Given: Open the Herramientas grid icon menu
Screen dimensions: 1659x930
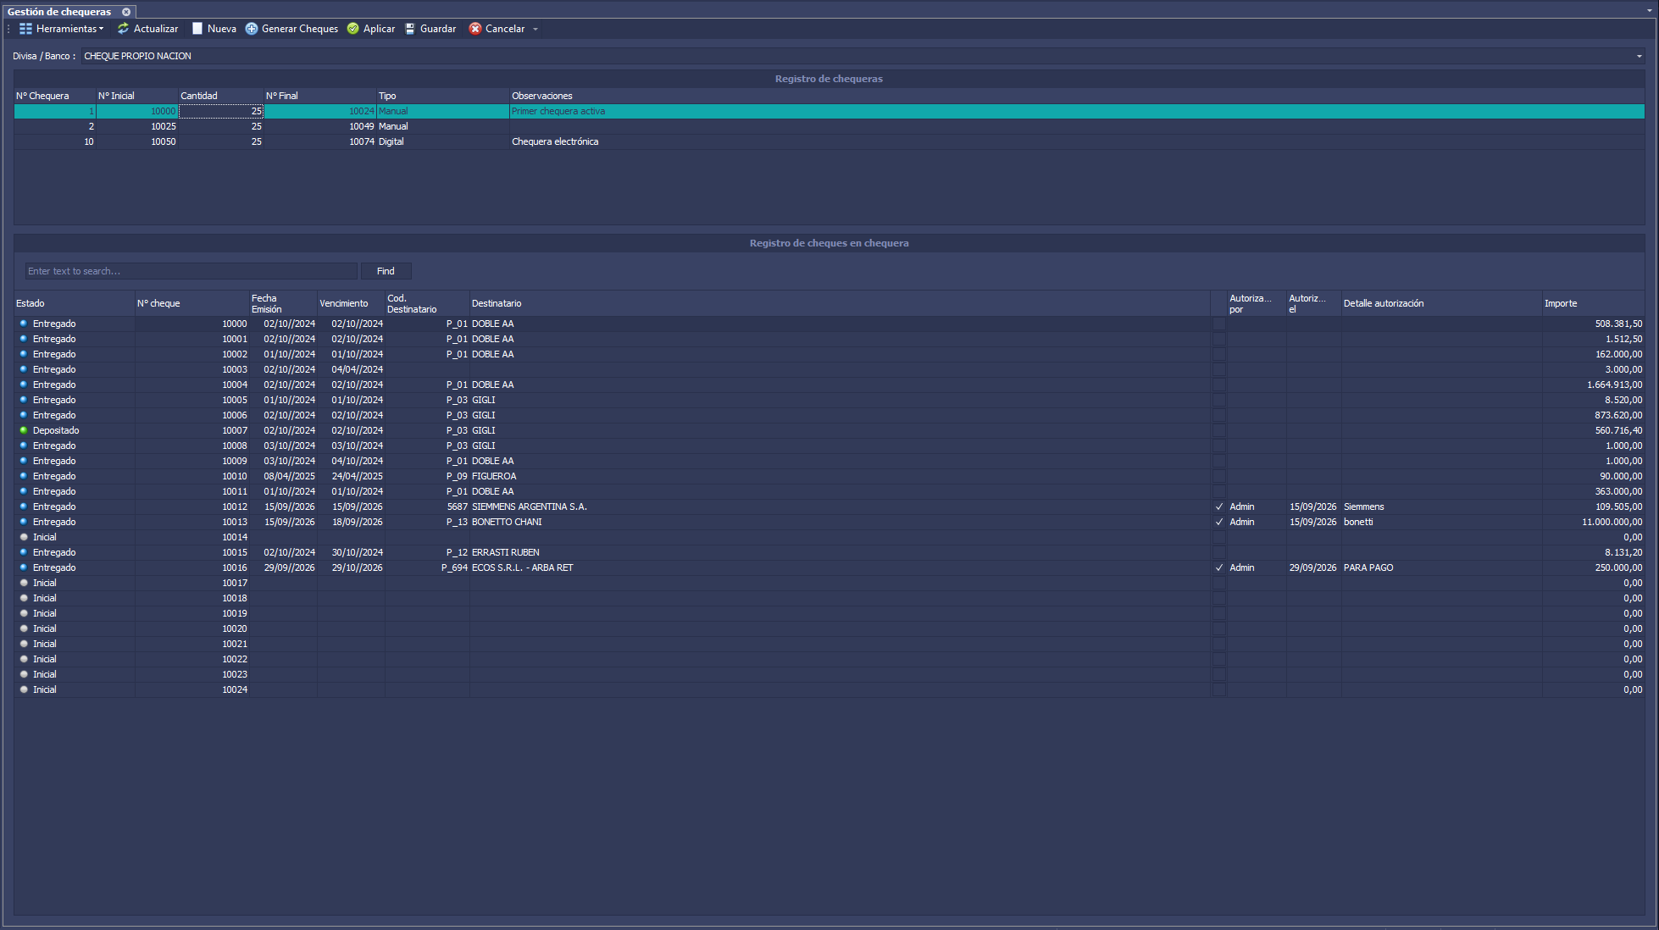Looking at the screenshot, I should coord(25,29).
